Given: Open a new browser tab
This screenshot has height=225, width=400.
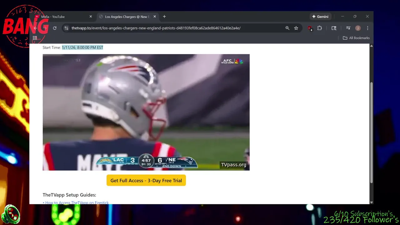Looking at the screenshot, I should (x=164, y=17).
